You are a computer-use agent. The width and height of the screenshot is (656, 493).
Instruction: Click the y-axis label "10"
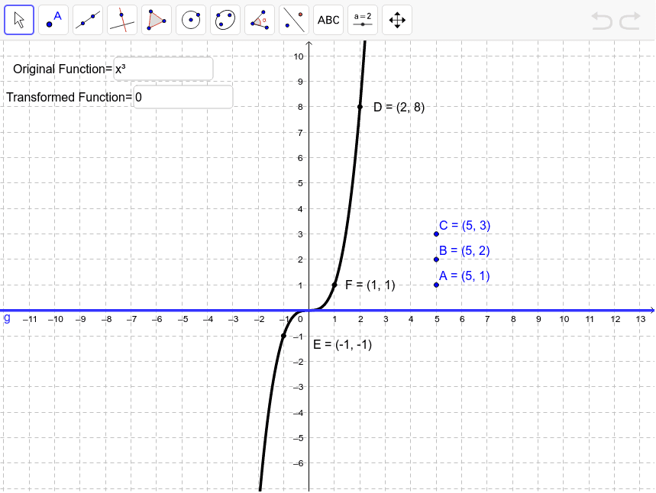tap(299, 56)
